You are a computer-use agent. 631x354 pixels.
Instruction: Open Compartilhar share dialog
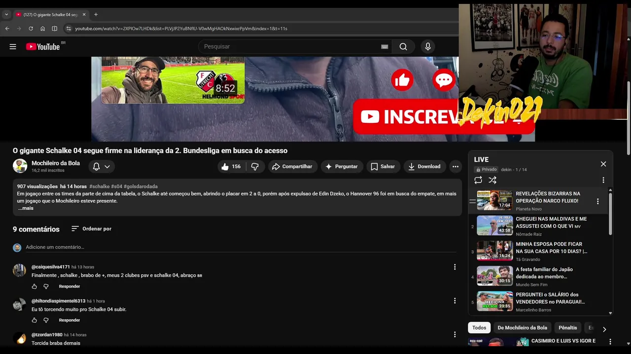(x=292, y=167)
